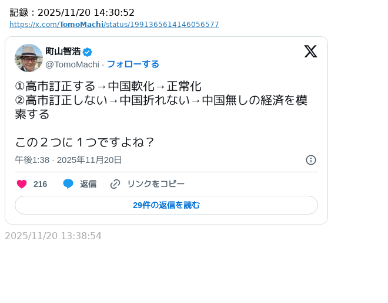Click the 216 likes count
The height and width of the screenshot is (303, 388).
tap(40, 184)
